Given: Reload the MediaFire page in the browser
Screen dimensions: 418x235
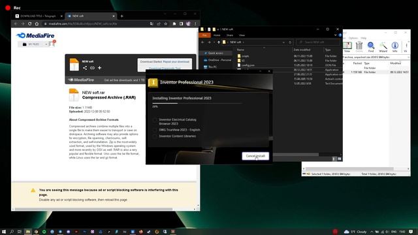Looking at the screenshot, I should (30, 23).
